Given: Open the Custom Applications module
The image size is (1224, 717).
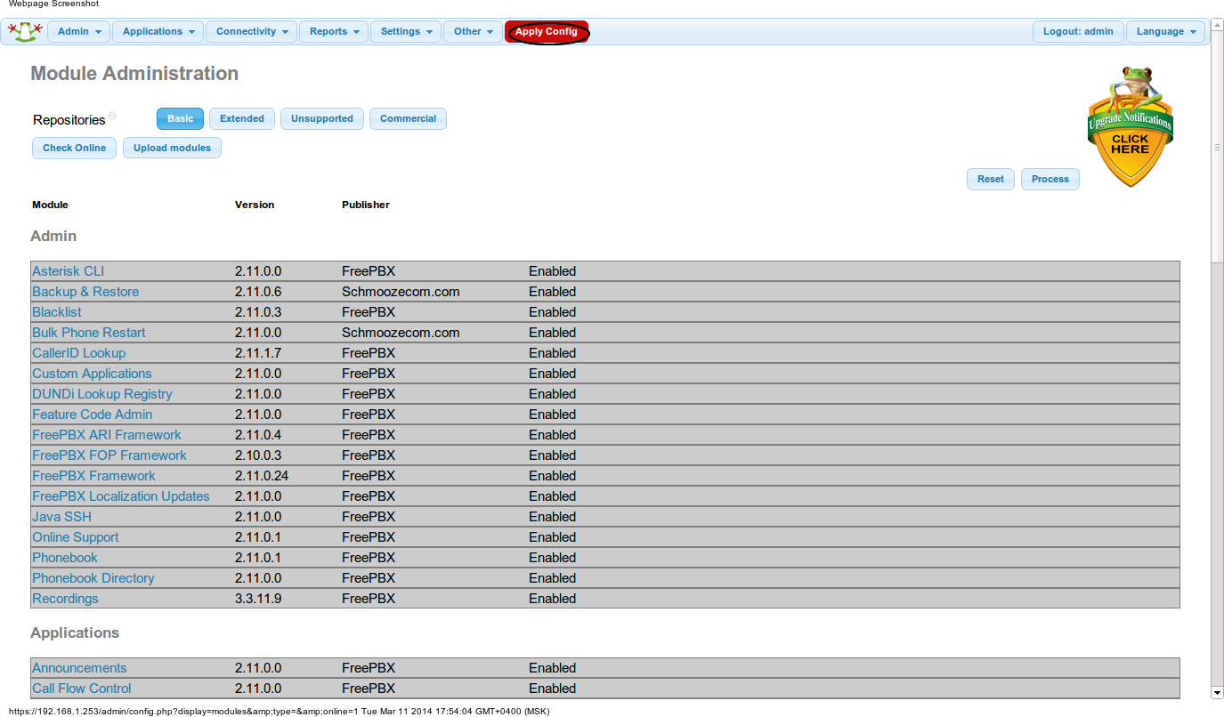Looking at the screenshot, I should (x=92, y=374).
